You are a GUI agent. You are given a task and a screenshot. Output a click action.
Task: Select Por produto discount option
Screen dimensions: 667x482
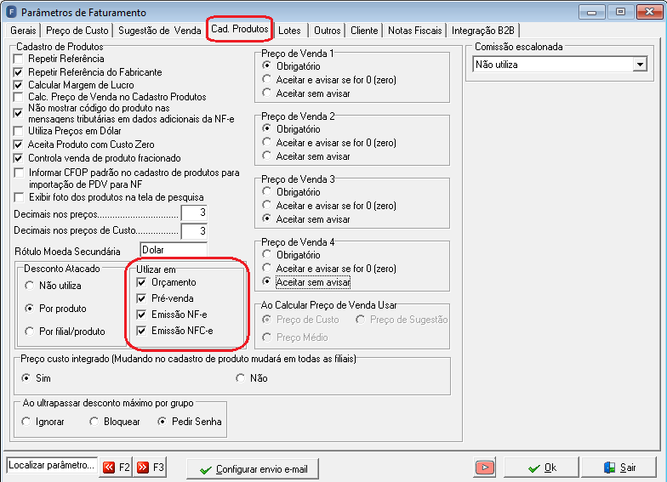coord(29,309)
